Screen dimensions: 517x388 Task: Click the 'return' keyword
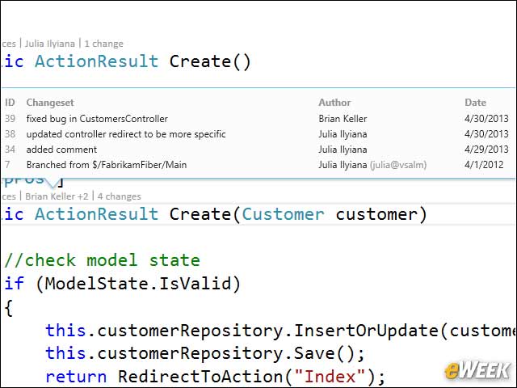(x=76, y=377)
